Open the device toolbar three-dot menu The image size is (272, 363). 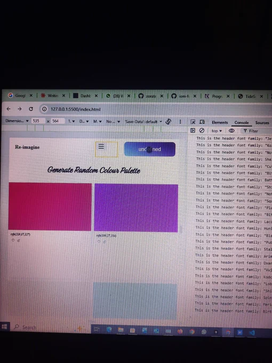click(180, 122)
